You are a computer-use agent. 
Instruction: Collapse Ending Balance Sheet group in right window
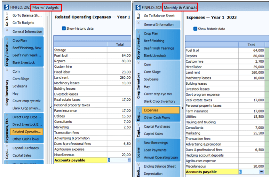click(139, 165)
